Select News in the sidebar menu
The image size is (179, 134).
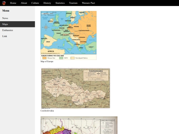pos(18,18)
